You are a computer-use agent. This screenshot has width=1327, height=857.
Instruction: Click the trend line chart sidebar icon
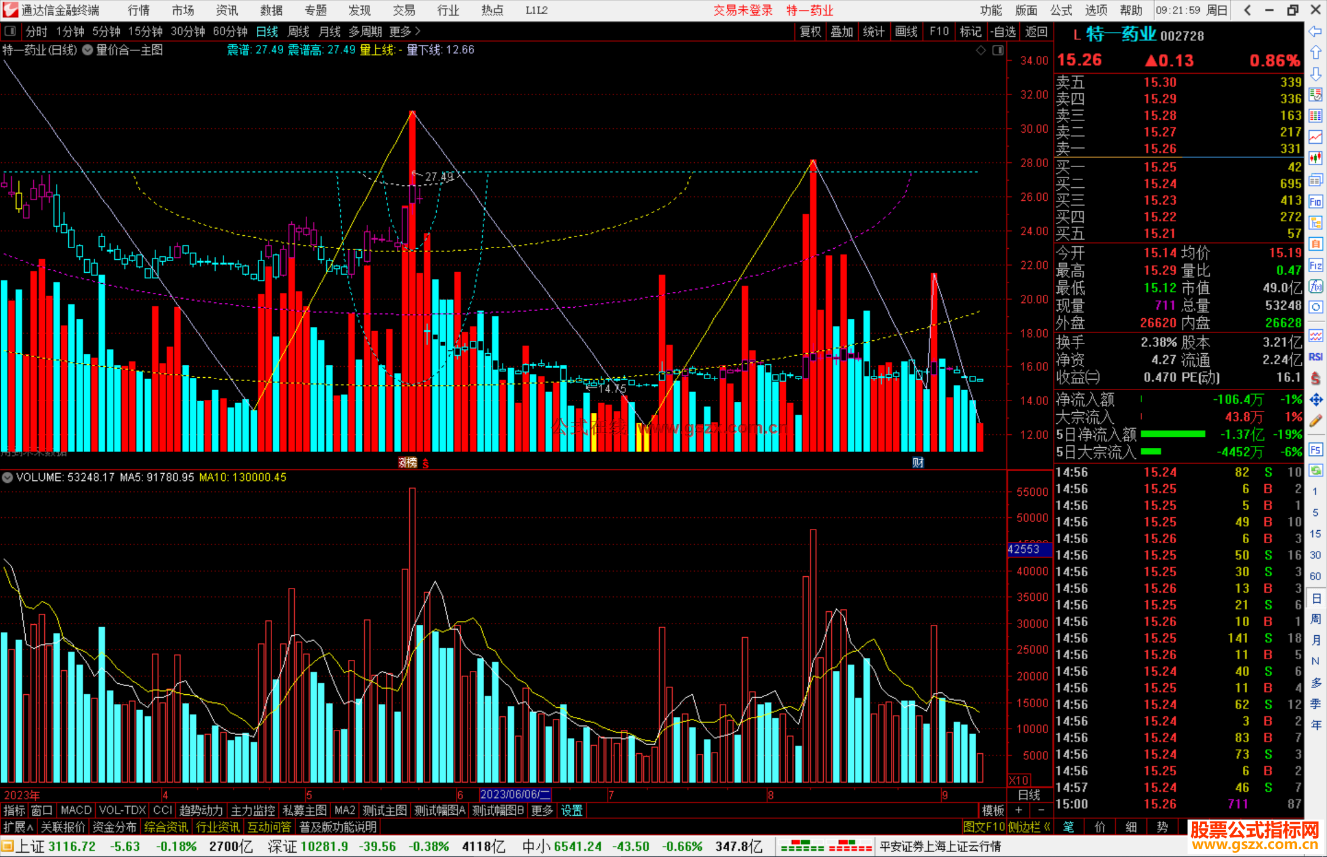point(1315,137)
